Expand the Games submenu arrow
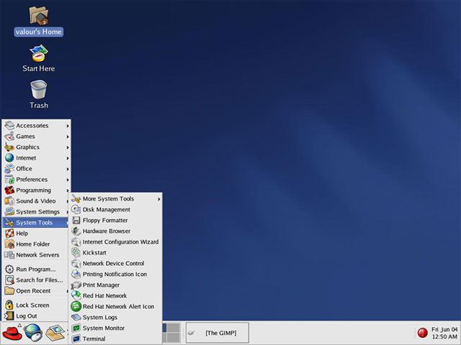 [68, 137]
